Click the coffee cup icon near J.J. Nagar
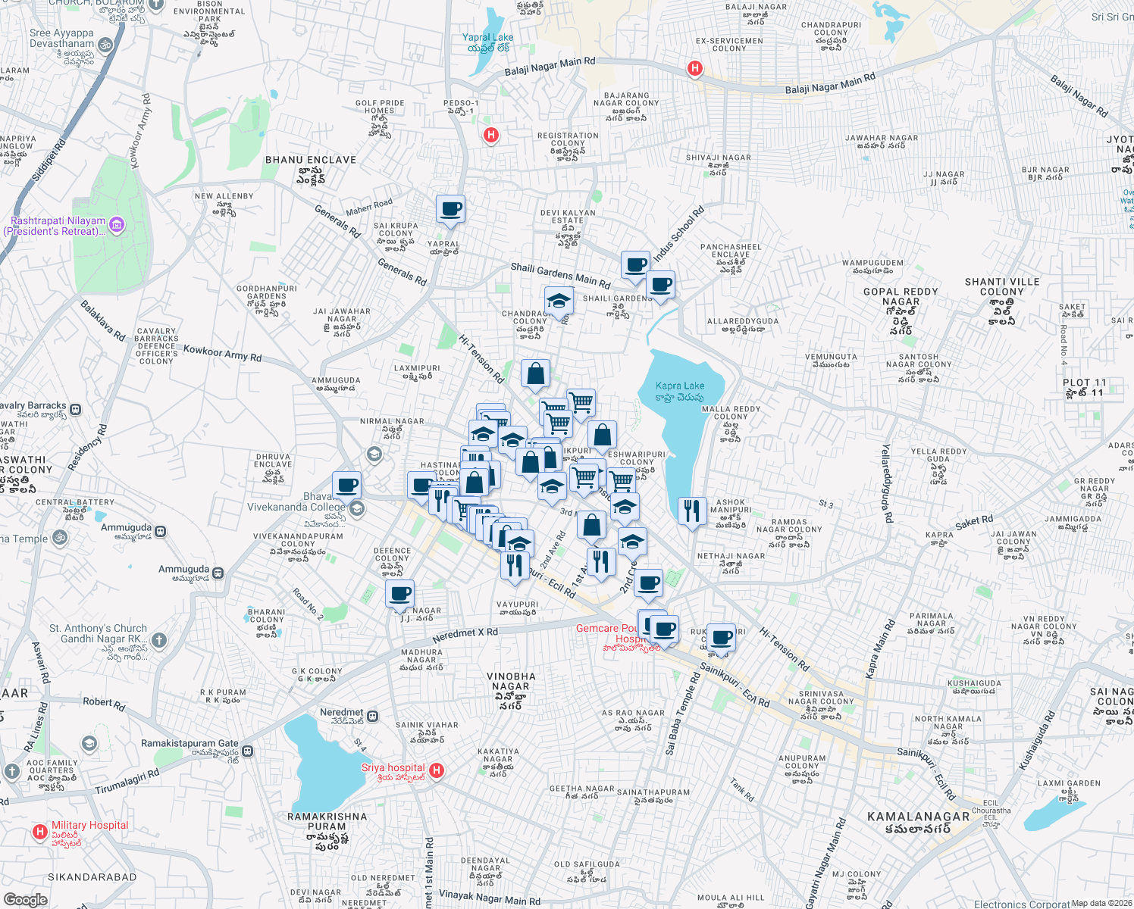This screenshot has width=1134, height=909. coord(399,595)
